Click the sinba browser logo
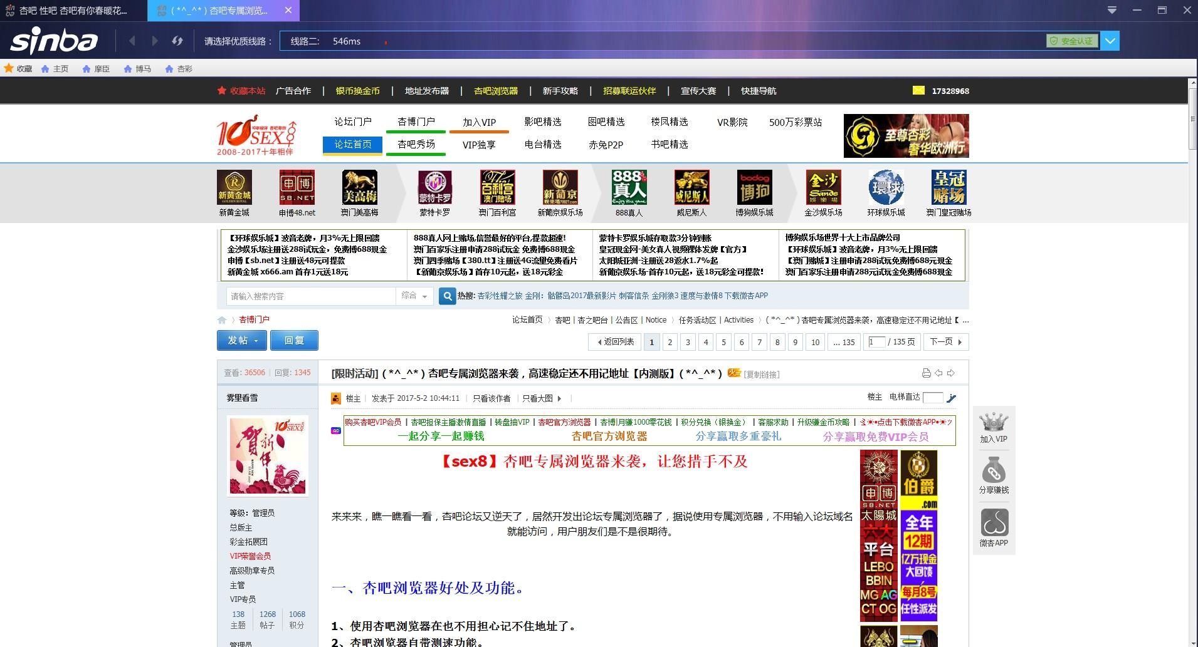This screenshot has width=1198, height=647. [x=54, y=41]
